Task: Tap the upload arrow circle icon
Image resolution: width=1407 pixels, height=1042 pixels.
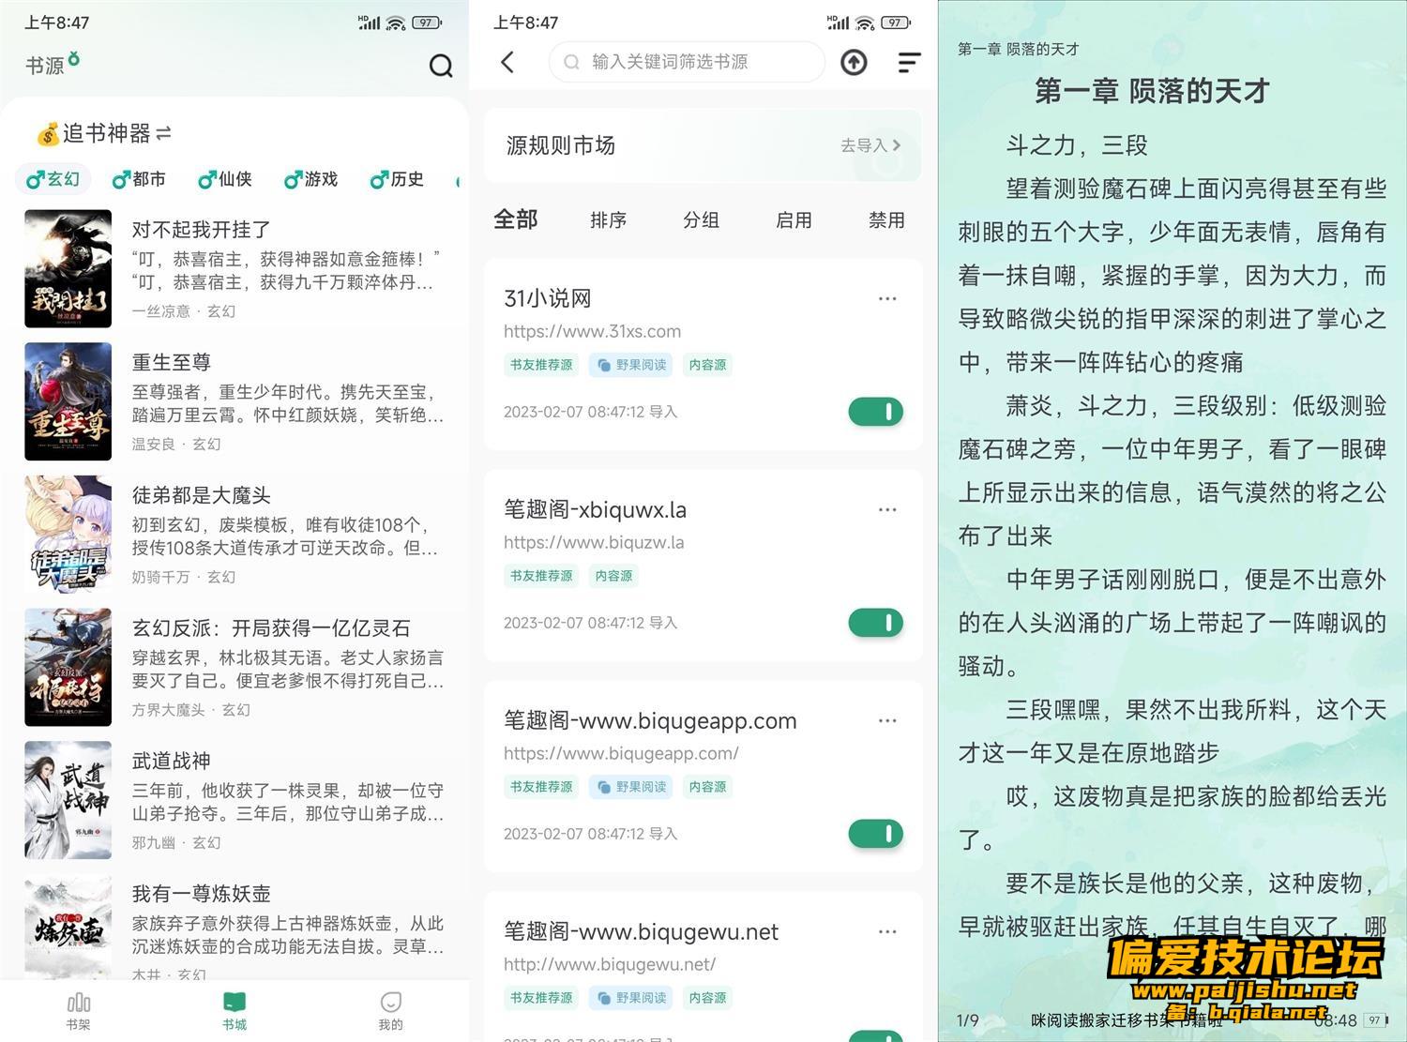Action: point(853,62)
